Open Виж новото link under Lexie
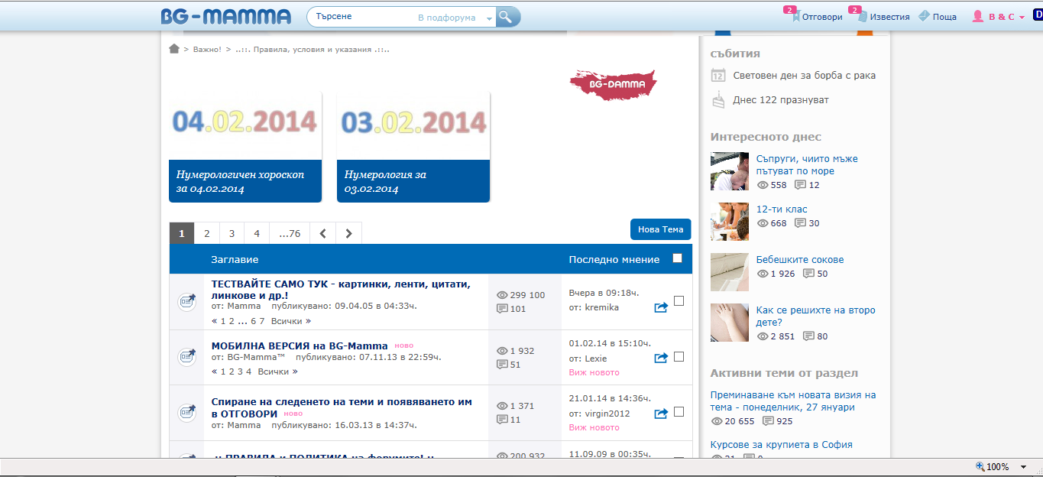 (594, 372)
